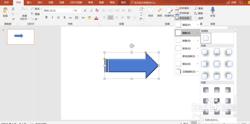Toggle text shadow (S) formatting
This screenshot has width=250, height=124.
[x=64, y=17]
